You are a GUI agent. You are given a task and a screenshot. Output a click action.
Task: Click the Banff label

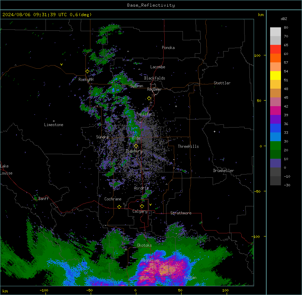click(43, 199)
